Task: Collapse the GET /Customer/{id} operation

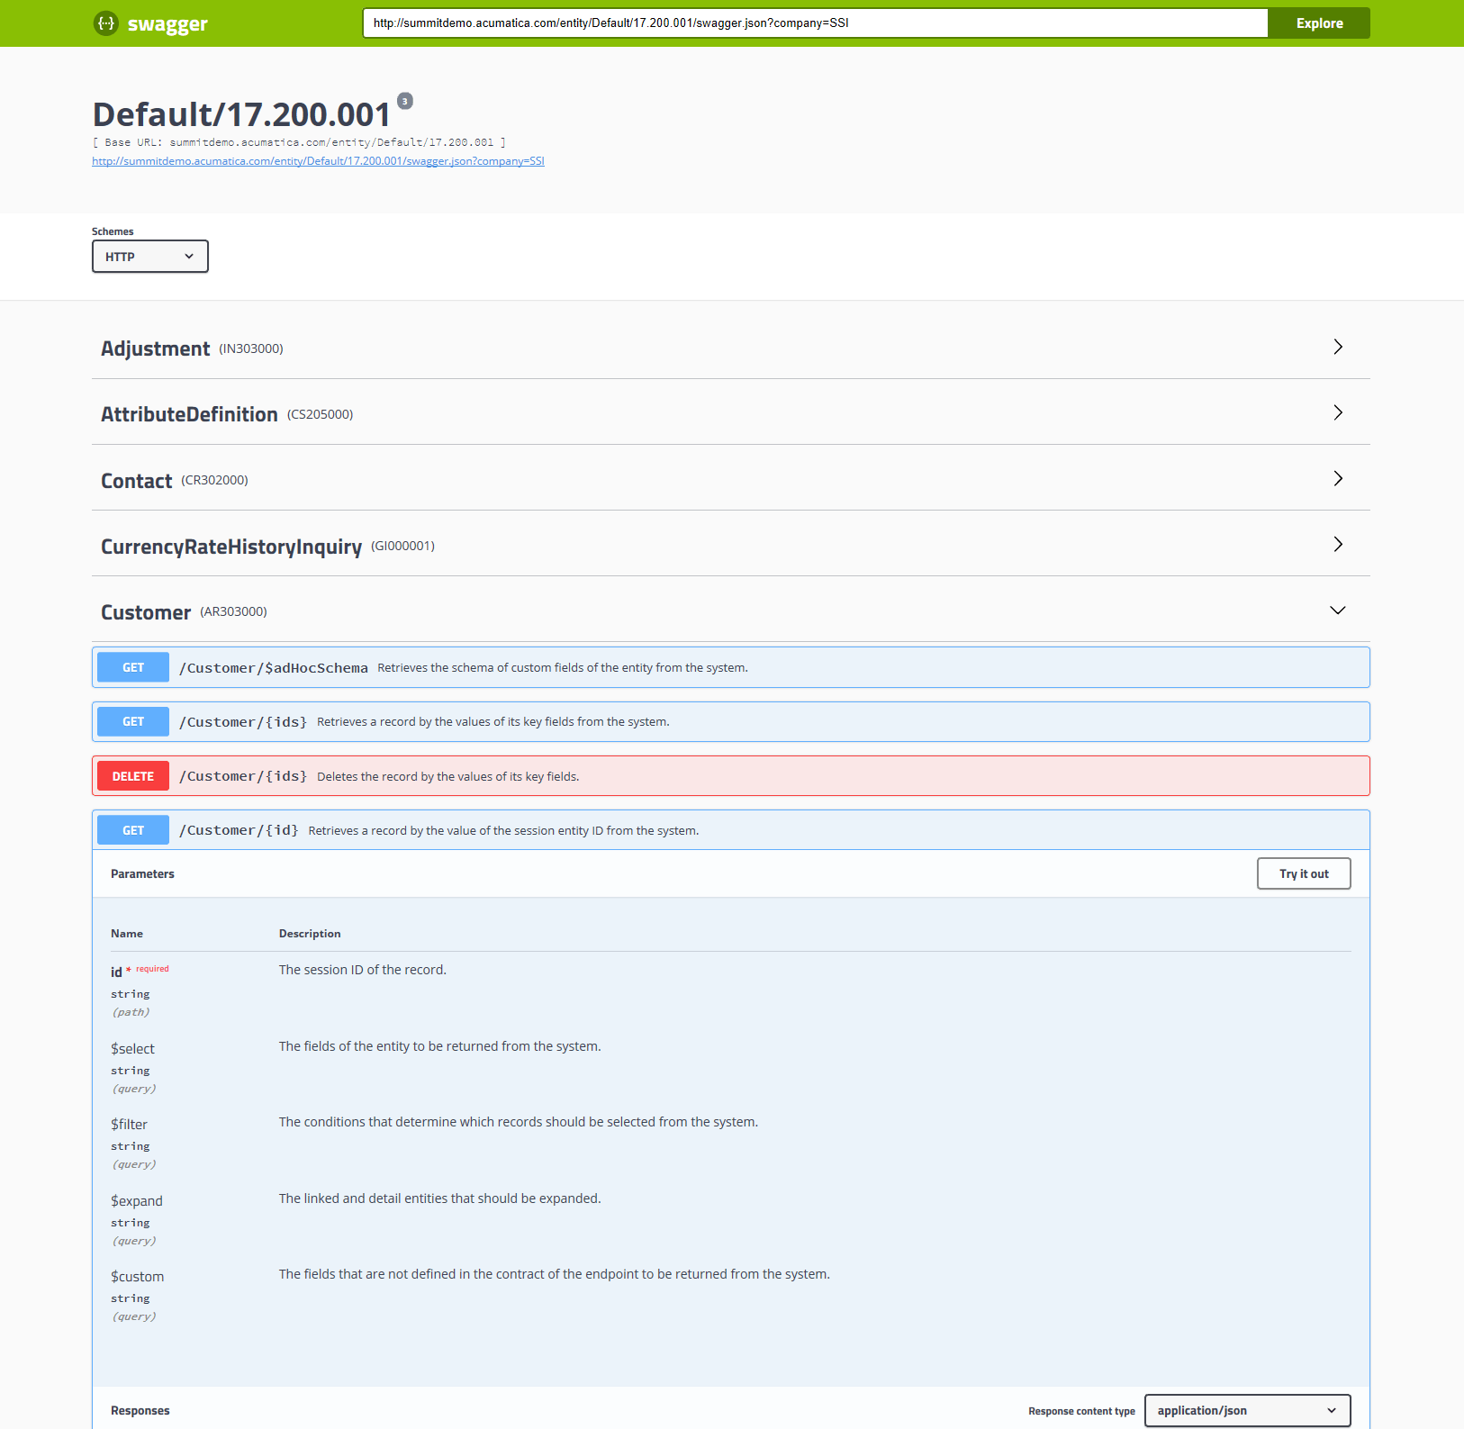Action: tap(731, 830)
